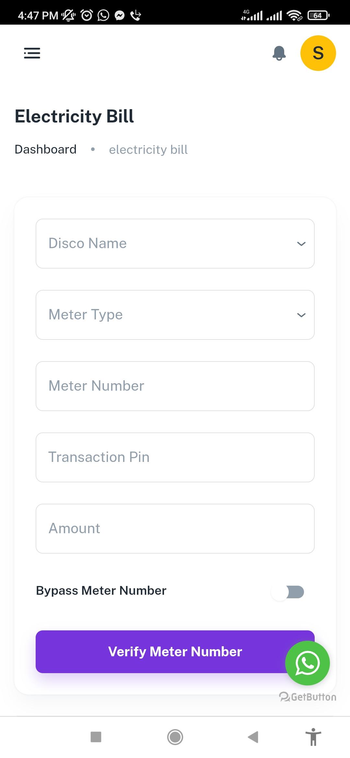
Task: Open the GetButton link
Action: [x=308, y=697]
